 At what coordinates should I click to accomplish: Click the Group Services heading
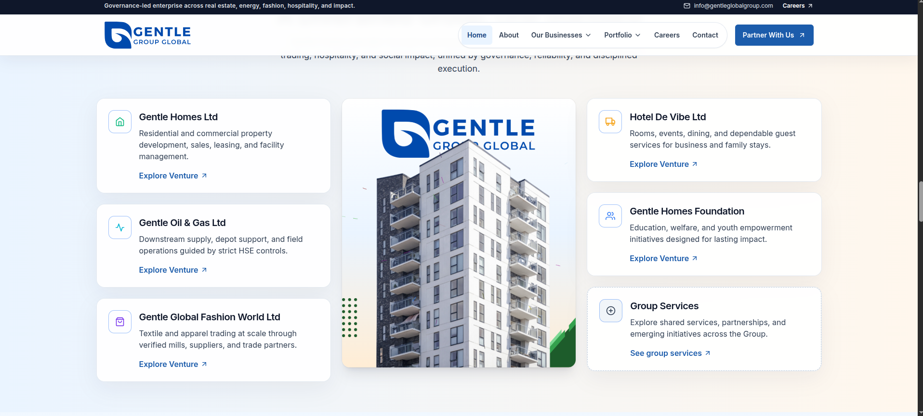coord(664,306)
